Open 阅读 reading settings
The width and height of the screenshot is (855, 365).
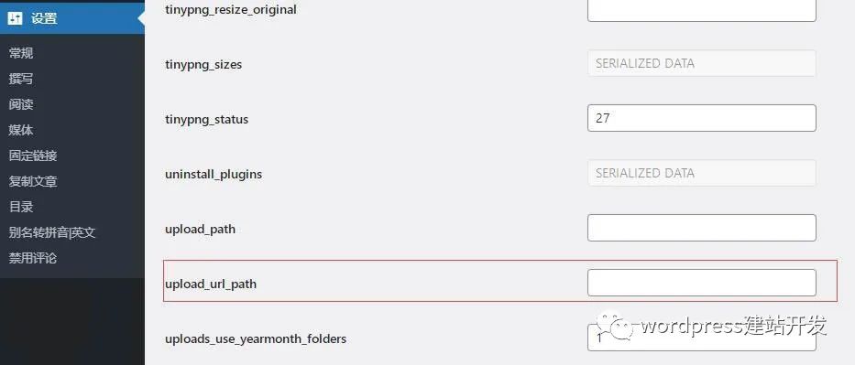pyautogui.click(x=21, y=104)
